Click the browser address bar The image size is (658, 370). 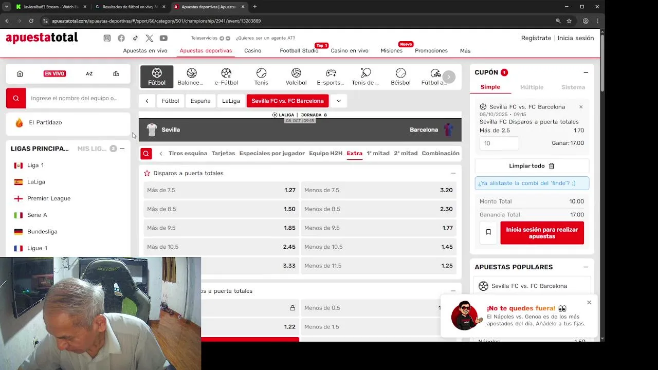click(x=298, y=21)
